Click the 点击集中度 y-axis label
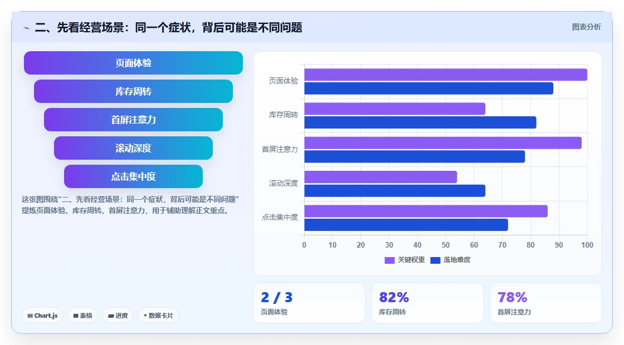 click(280, 218)
